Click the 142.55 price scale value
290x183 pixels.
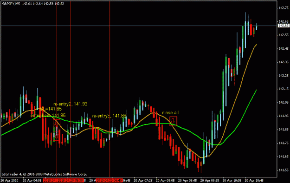(284, 35)
